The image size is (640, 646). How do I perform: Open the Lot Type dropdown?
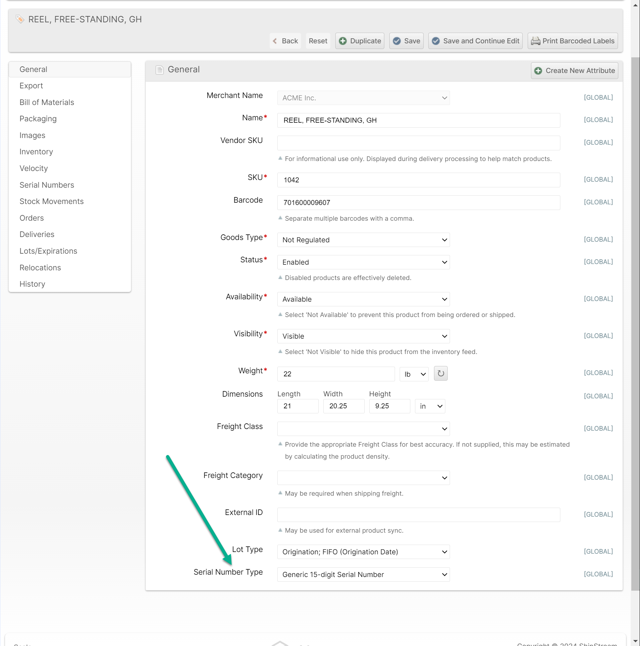click(363, 552)
